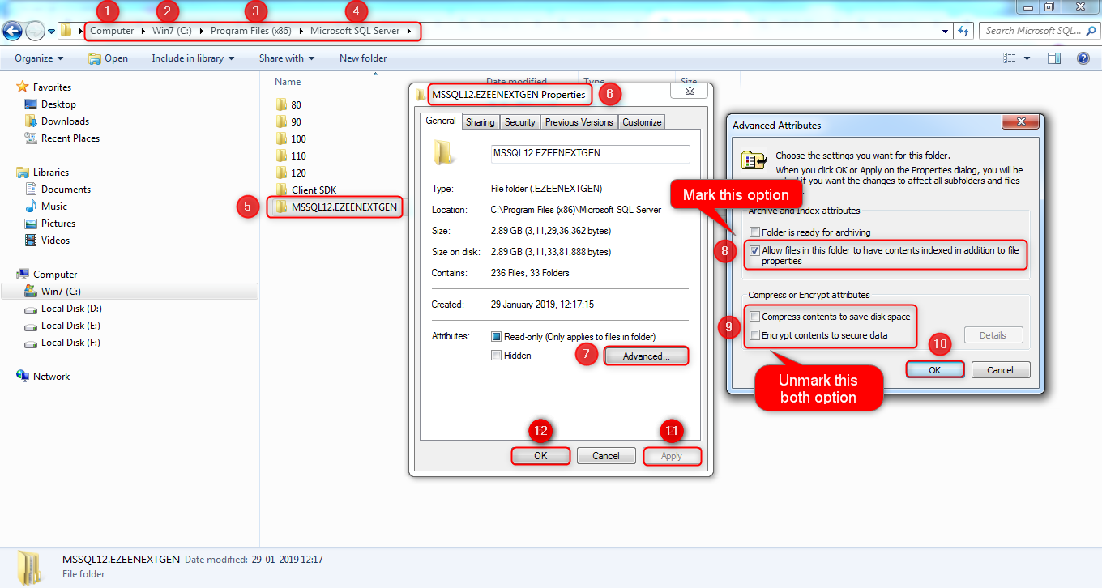The height and width of the screenshot is (588, 1102).
Task: Select Libraries in the navigation pane
Action: [x=51, y=173]
